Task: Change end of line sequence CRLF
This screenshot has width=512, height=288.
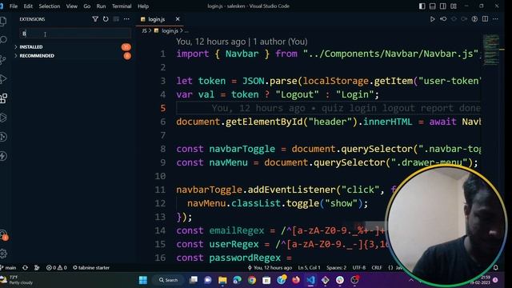Action: point(377,267)
